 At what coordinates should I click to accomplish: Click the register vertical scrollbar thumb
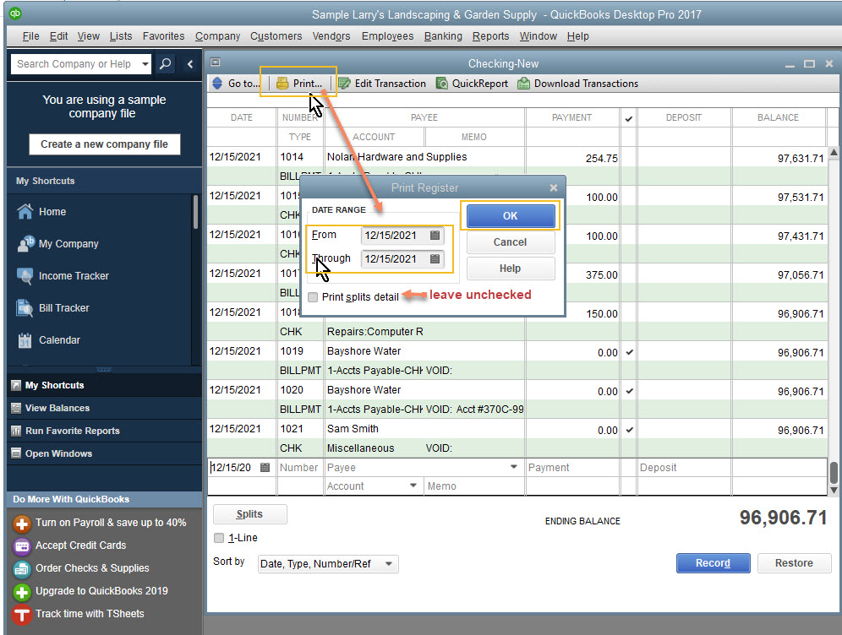click(834, 473)
